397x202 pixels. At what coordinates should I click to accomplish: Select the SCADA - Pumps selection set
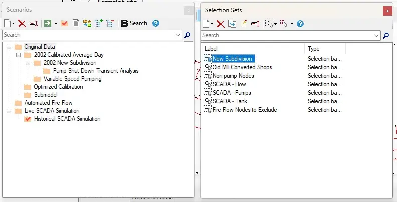coord(232,93)
